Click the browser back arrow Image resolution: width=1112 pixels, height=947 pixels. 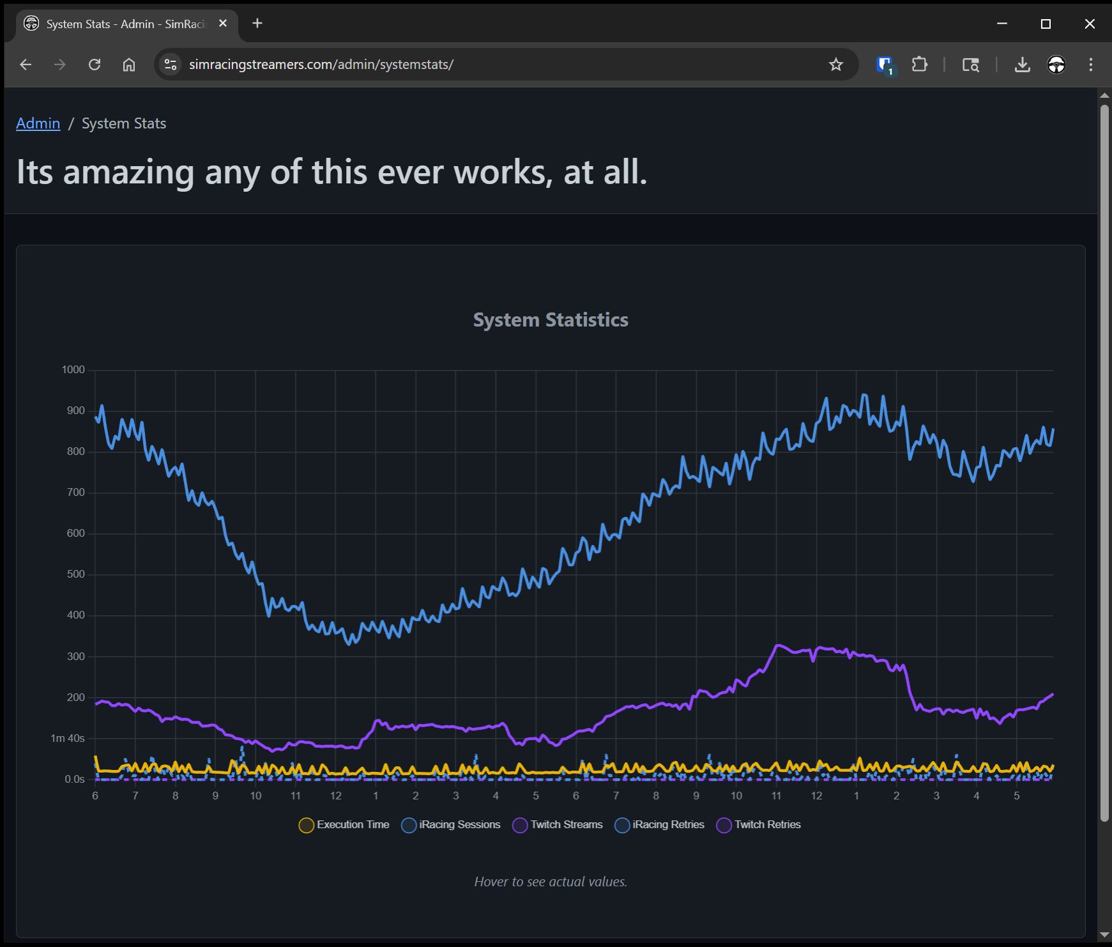[26, 65]
